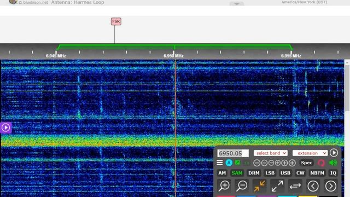The width and height of the screenshot is (350, 197).
Task: Click the smallest minus frequency step button
Action: click(271, 163)
